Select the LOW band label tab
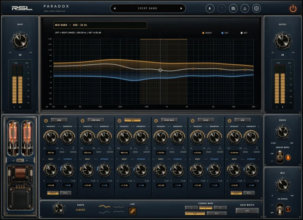This screenshot has height=220, width=303. click(x=59, y=120)
